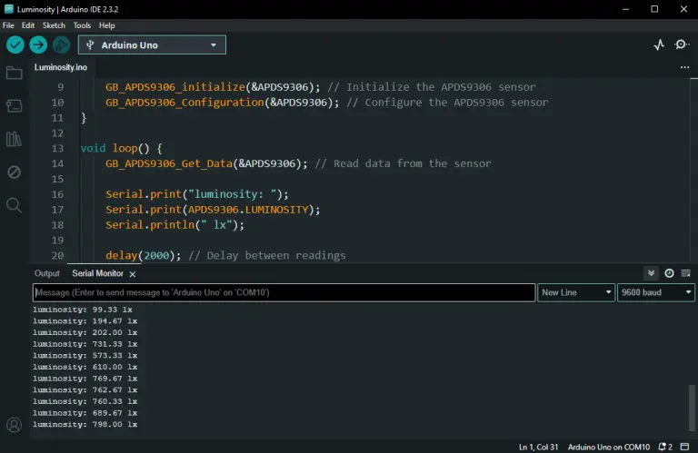Viewport: 698px width, 453px height.
Task: Open the File menu
Action: click(x=8, y=25)
